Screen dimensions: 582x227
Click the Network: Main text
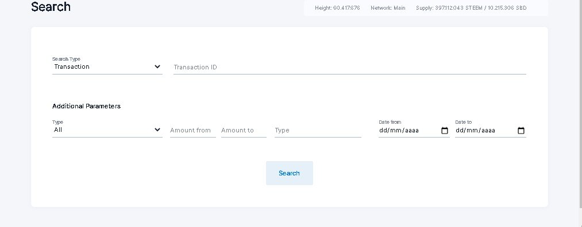(388, 8)
